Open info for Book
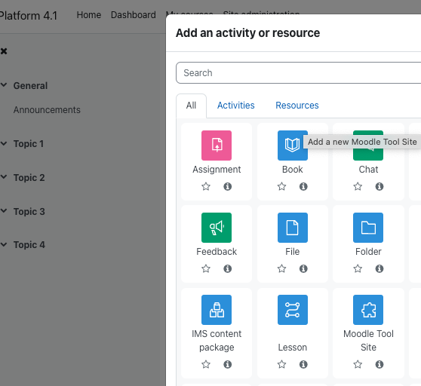Screen dimensions: 421x386 pyautogui.click(x=303, y=186)
